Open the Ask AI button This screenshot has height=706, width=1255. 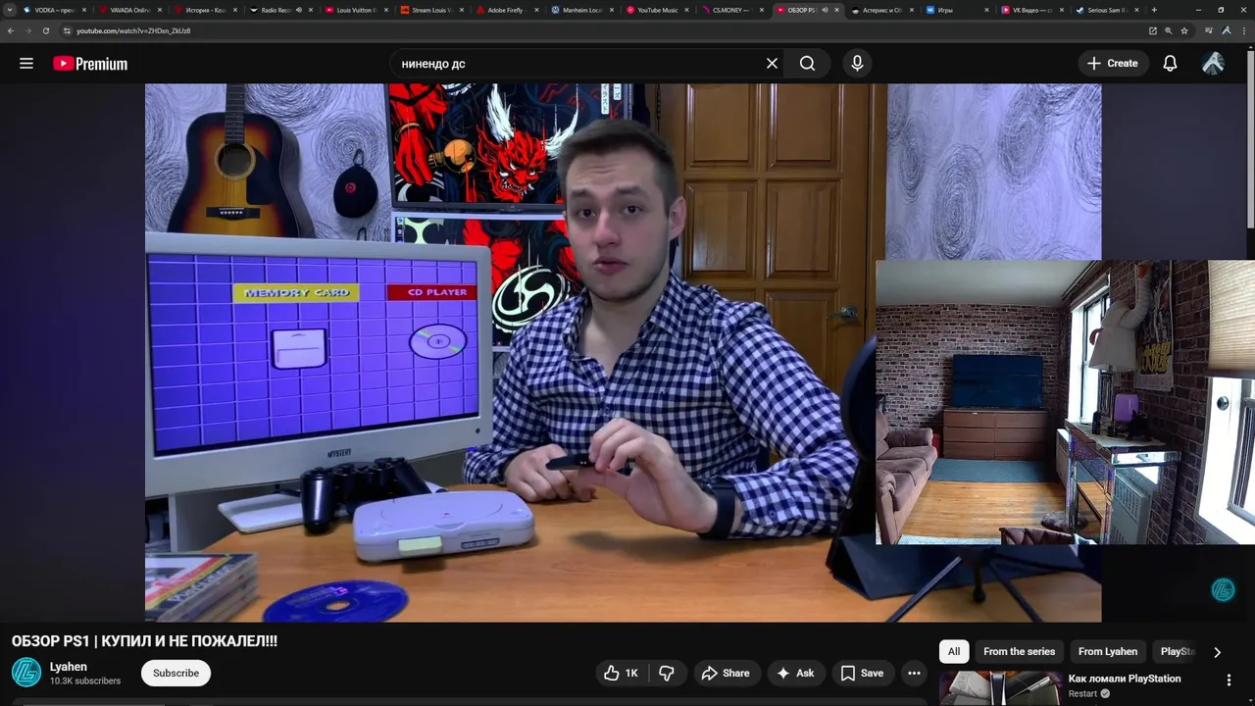tap(795, 673)
